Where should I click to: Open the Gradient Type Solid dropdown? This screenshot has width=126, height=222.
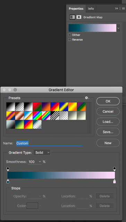tap(42, 153)
